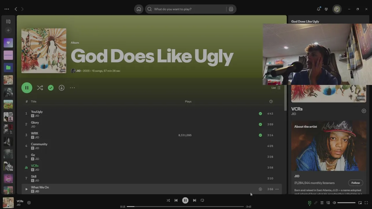Open Connect to a device
This screenshot has height=209, width=372.
click(x=328, y=203)
